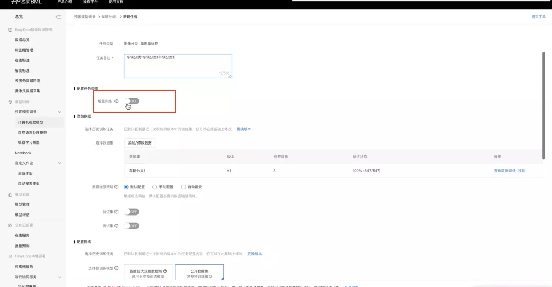Select 计算机视觉模型 in the sidebar
Screen dimensions: 552x287
pyautogui.click(x=31, y=122)
